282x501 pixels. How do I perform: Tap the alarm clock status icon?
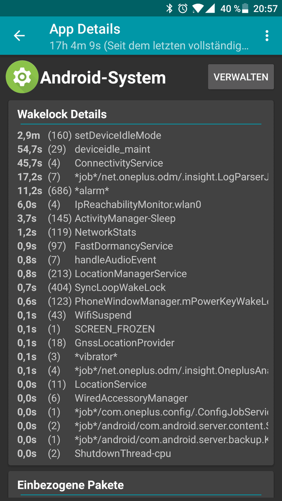pyautogui.click(x=183, y=8)
